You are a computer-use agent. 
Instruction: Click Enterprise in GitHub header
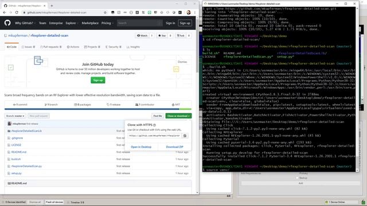click(56, 23)
